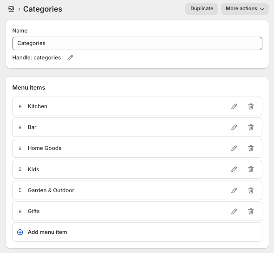Click the Kids drag handle
The image size is (274, 253).
pyautogui.click(x=20, y=169)
